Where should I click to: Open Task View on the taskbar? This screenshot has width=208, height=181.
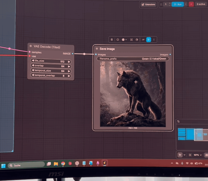(x=49, y=164)
